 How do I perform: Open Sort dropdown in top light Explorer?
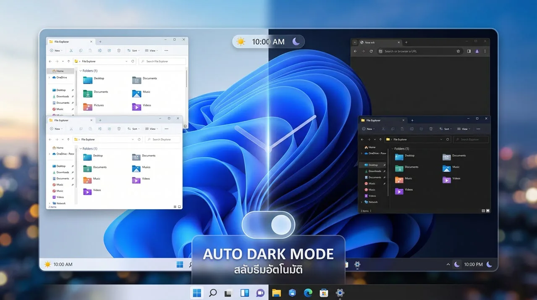point(133,50)
